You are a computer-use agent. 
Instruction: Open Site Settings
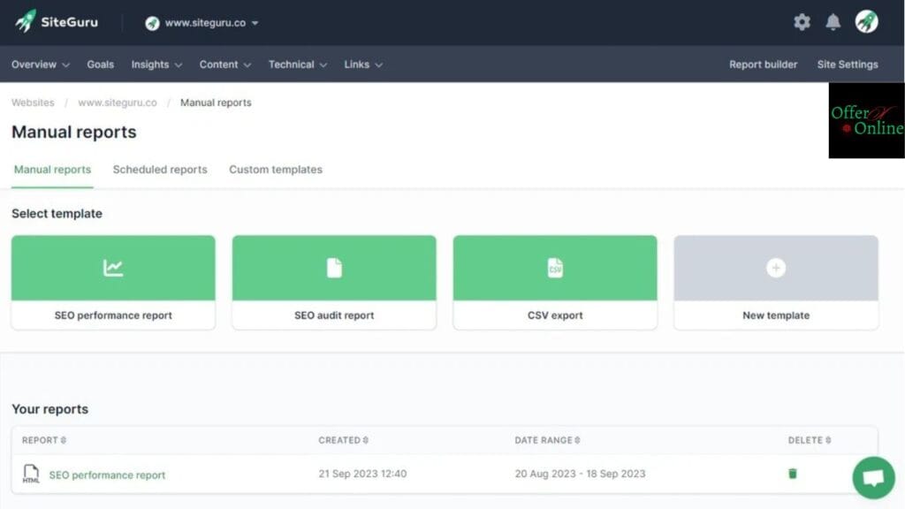[x=848, y=65]
